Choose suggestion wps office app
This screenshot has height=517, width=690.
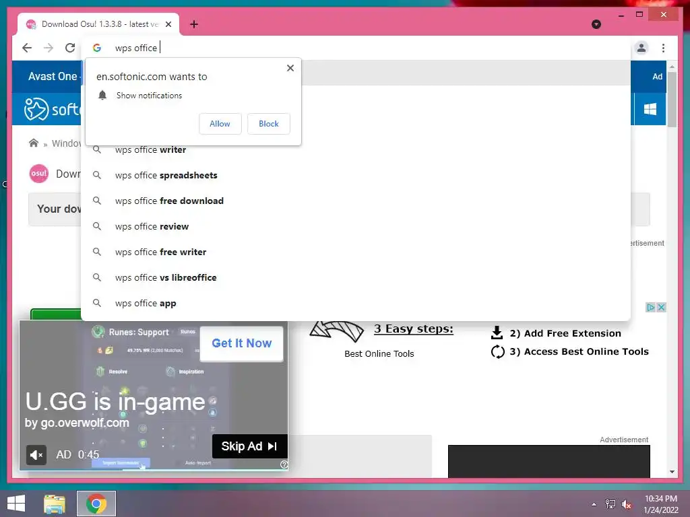(356, 303)
